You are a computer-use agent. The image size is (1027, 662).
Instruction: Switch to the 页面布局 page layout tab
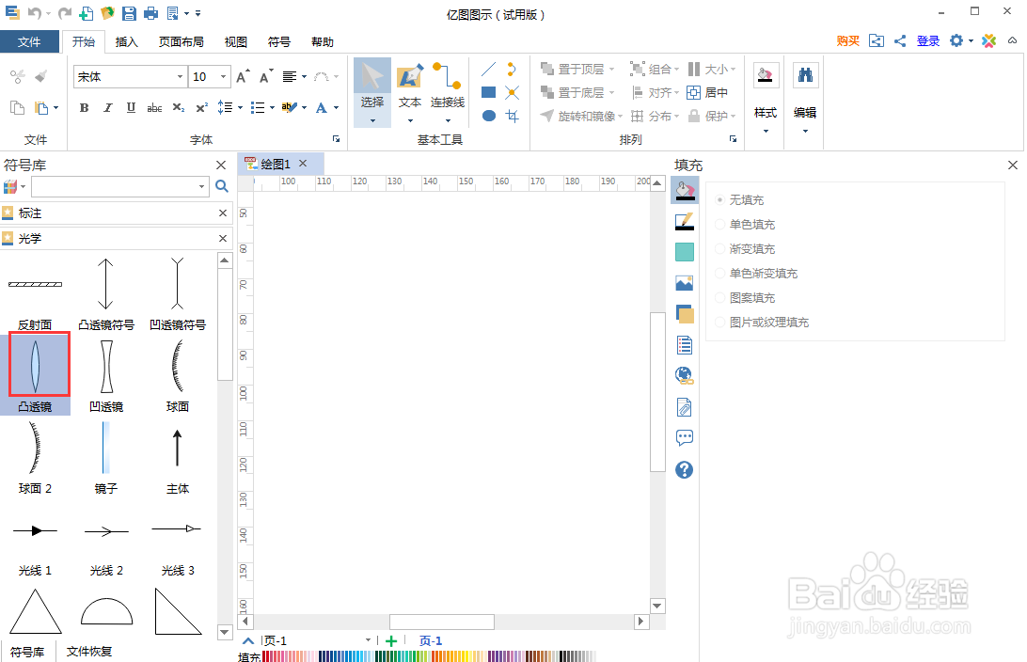point(181,42)
